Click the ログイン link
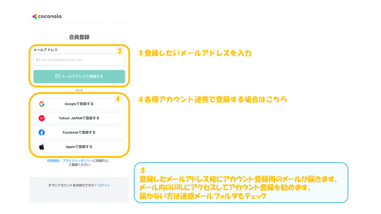 104,185
